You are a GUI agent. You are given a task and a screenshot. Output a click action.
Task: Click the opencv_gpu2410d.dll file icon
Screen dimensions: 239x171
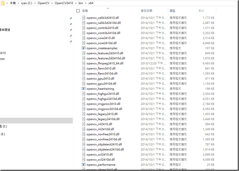point(83,83)
